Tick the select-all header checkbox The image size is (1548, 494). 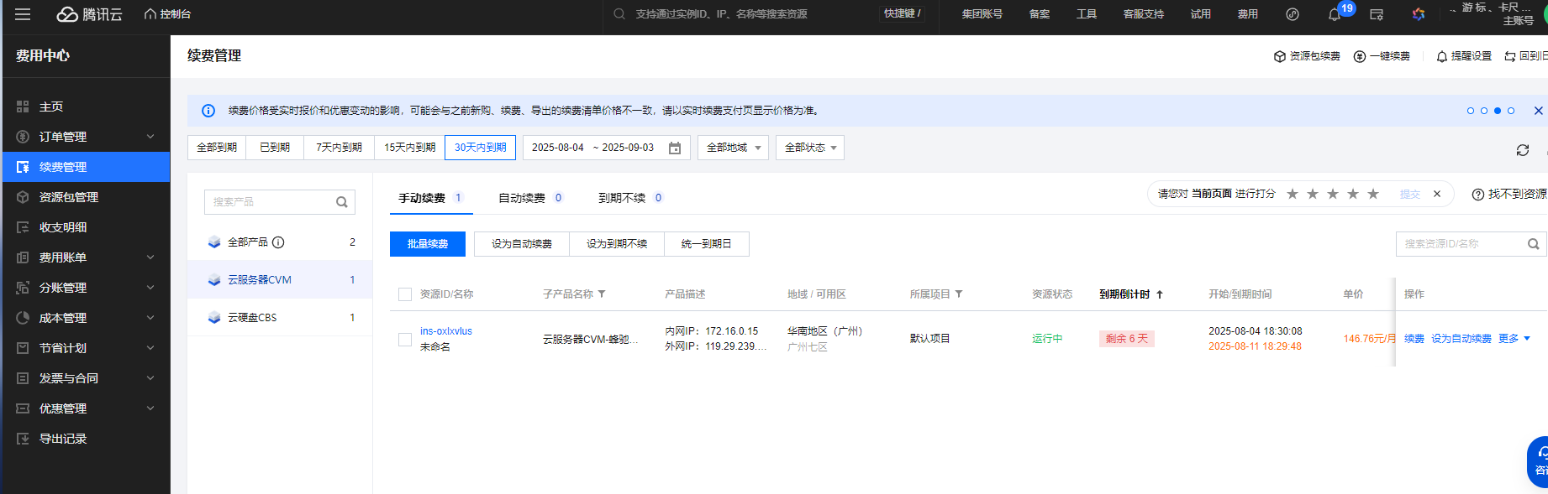coord(405,294)
